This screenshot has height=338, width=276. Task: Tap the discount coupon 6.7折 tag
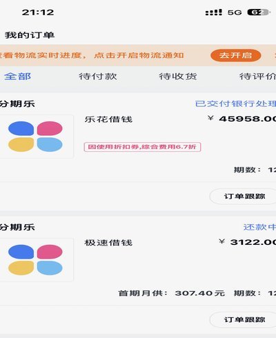coord(142,147)
